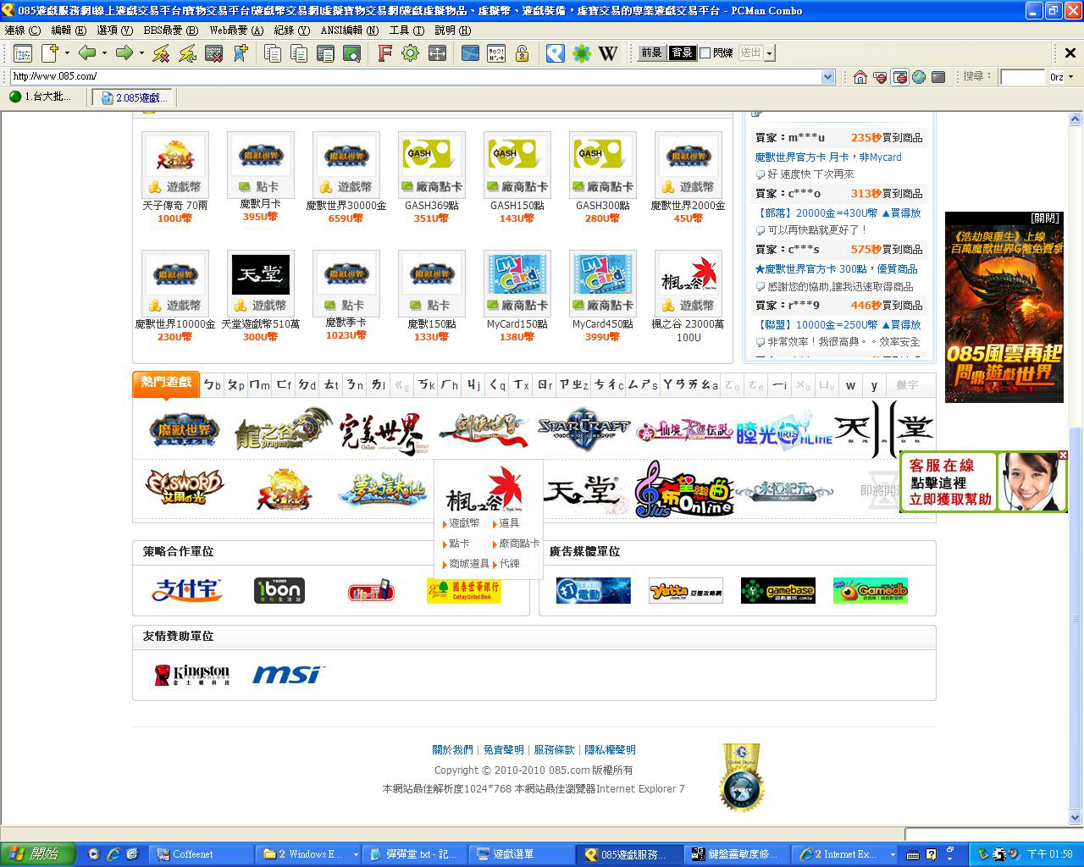Viewport: 1084px width, 867px height.
Task: Open the back button history dropdown arrow
Action: (104, 53)
